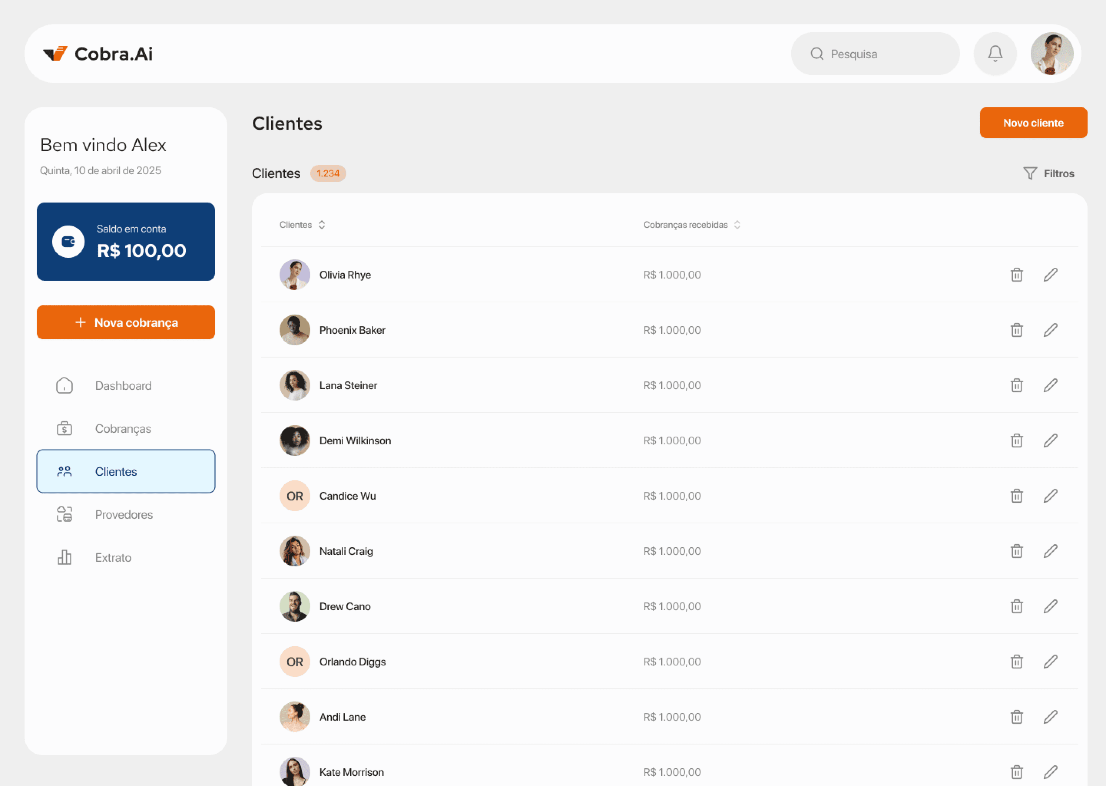Delete Candice Wu from clients
Viewport: 1106px width, 786px height.
[1016, 496]
